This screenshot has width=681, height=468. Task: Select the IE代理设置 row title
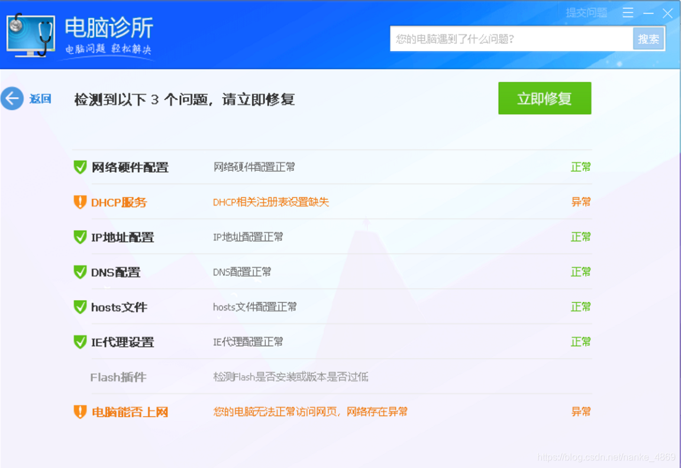122,342
